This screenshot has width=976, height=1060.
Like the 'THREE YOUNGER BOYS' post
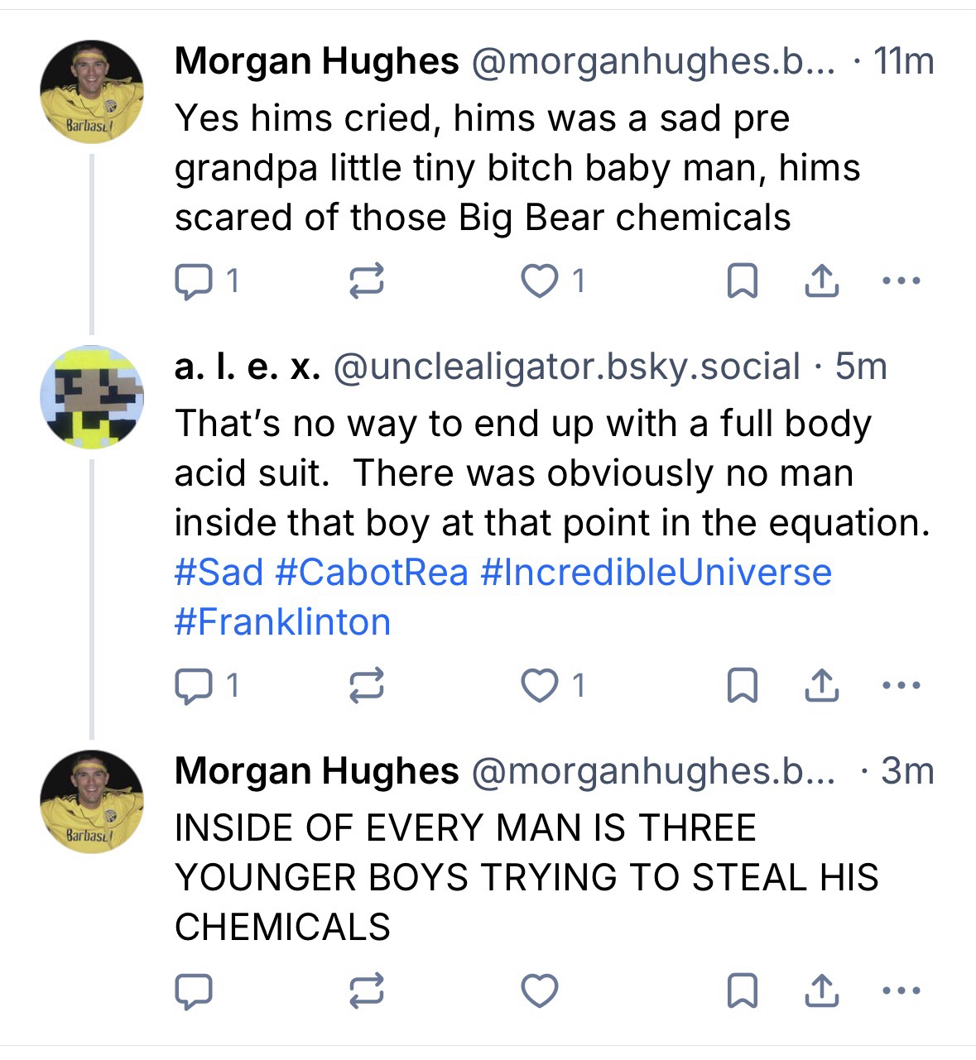point(539,990)
